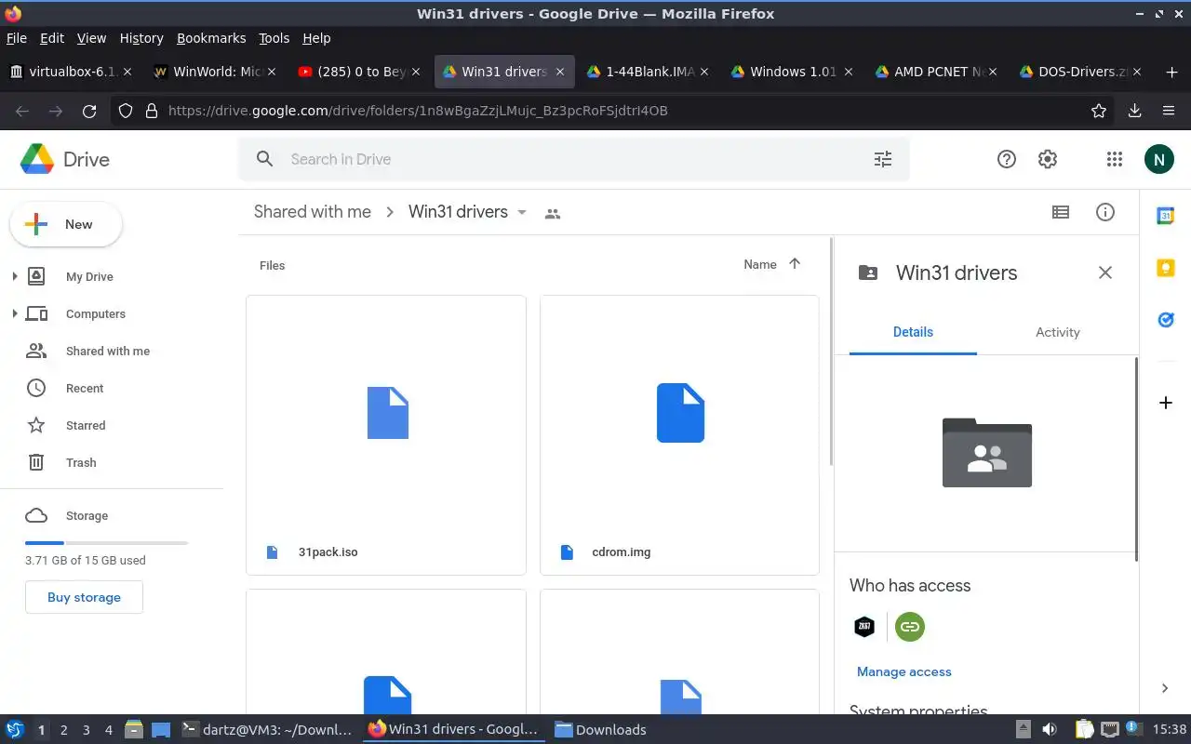Open search options filter icon
The height and width of the screenshot is (744, 1191).
[x=883, y=159]
